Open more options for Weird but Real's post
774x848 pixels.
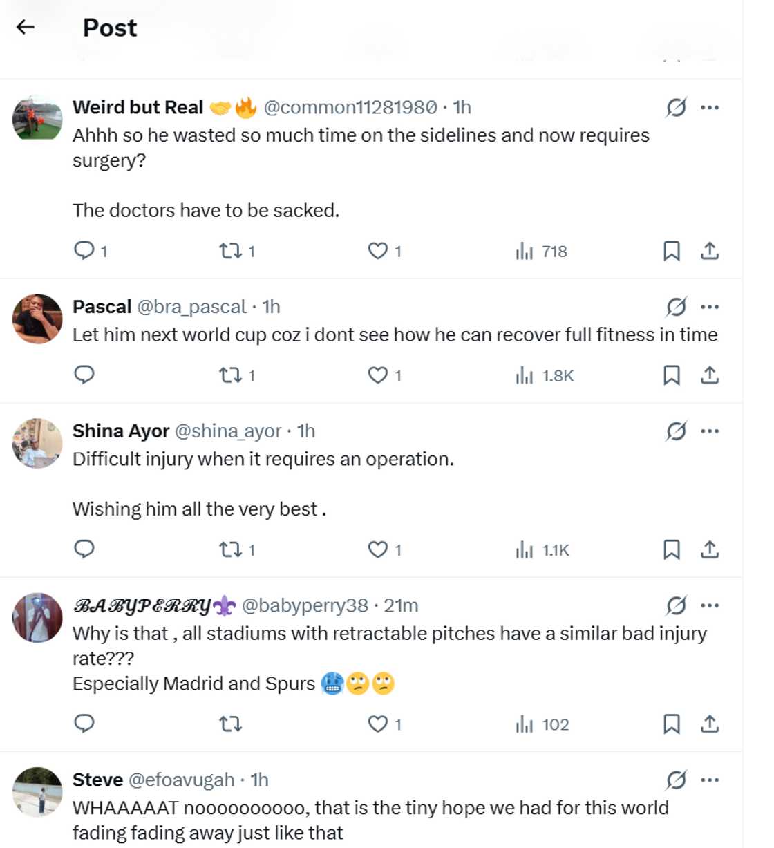click(710, 107)
